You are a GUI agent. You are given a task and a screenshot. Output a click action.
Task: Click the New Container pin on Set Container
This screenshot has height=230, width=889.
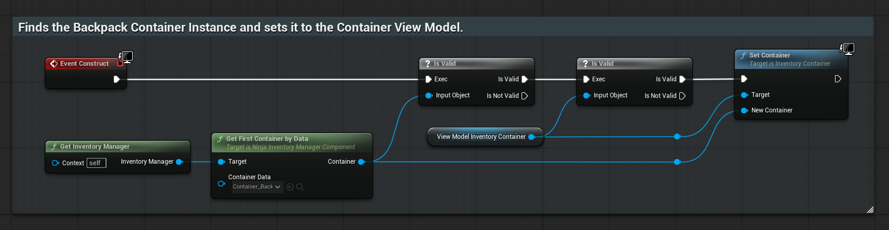point(744,110)
